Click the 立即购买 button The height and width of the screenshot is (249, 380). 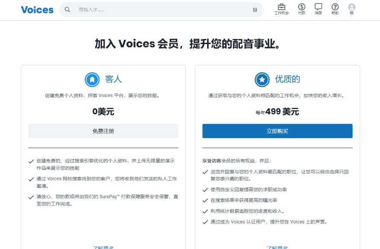(278, 131)
